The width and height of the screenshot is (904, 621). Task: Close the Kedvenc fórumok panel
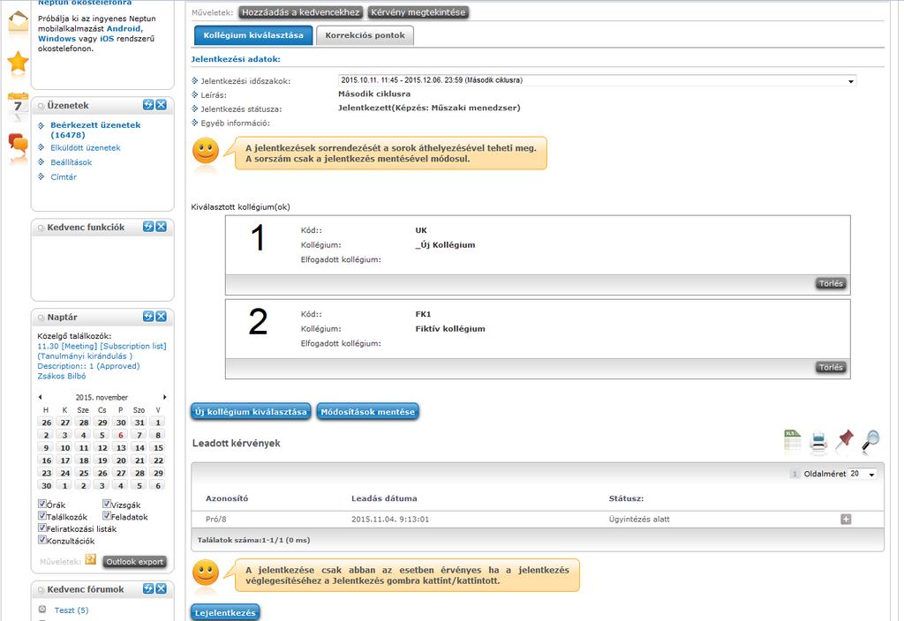(161, 588)
